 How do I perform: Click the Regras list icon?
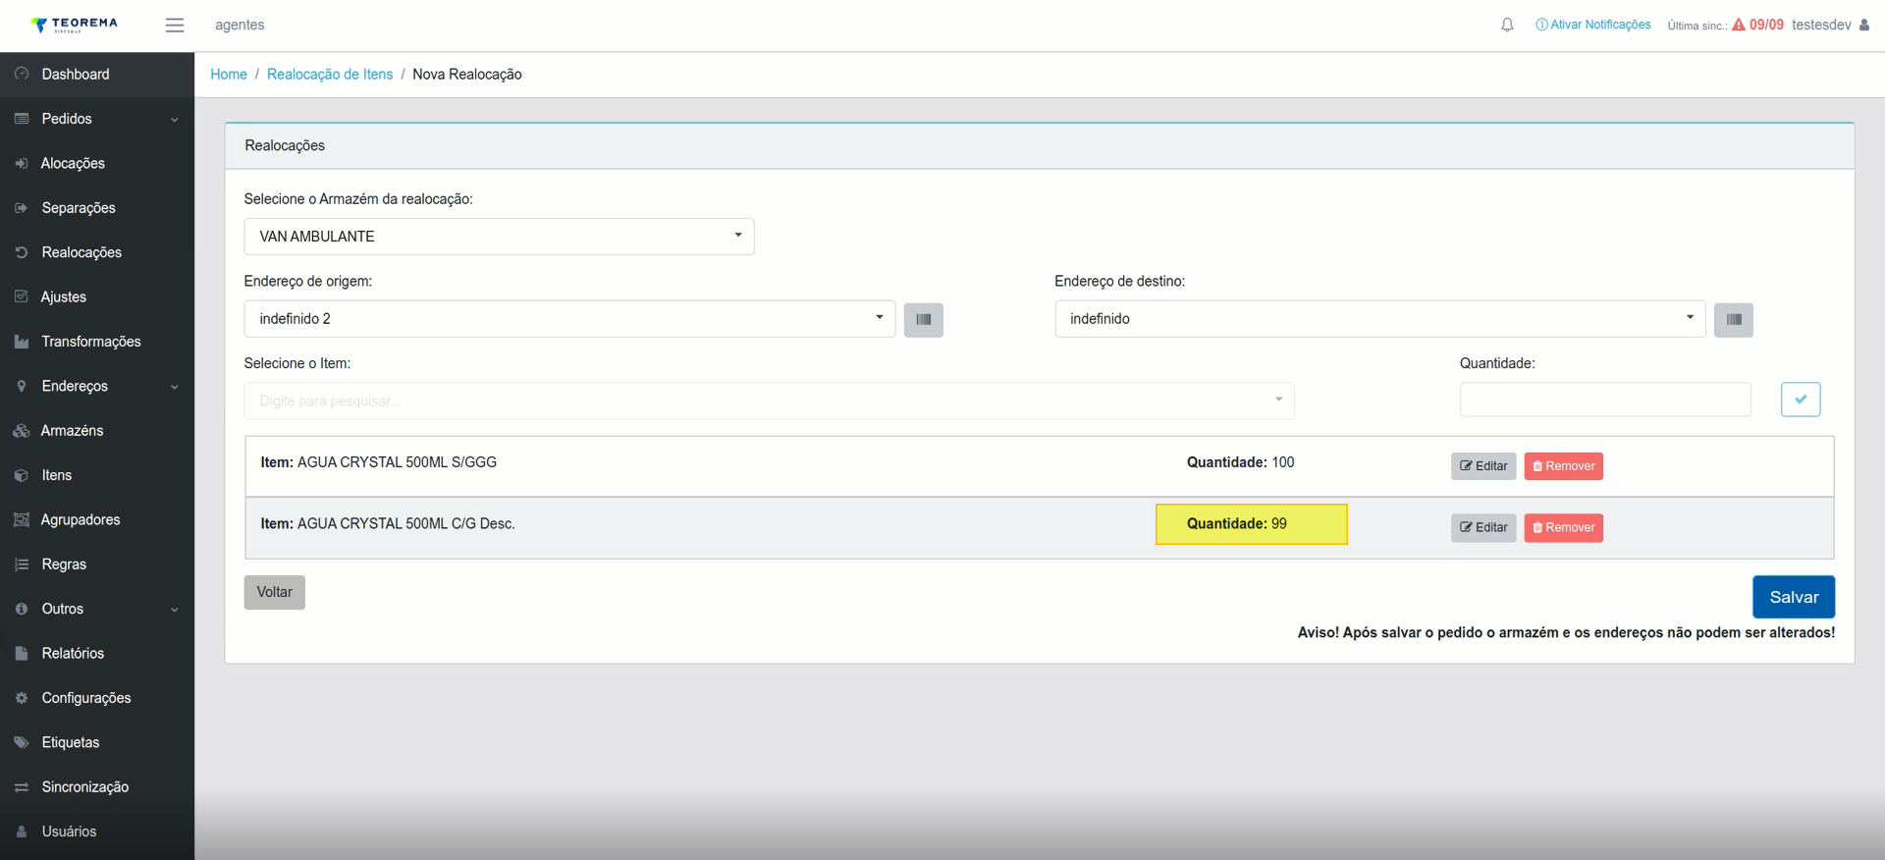(x=22, y=564)
